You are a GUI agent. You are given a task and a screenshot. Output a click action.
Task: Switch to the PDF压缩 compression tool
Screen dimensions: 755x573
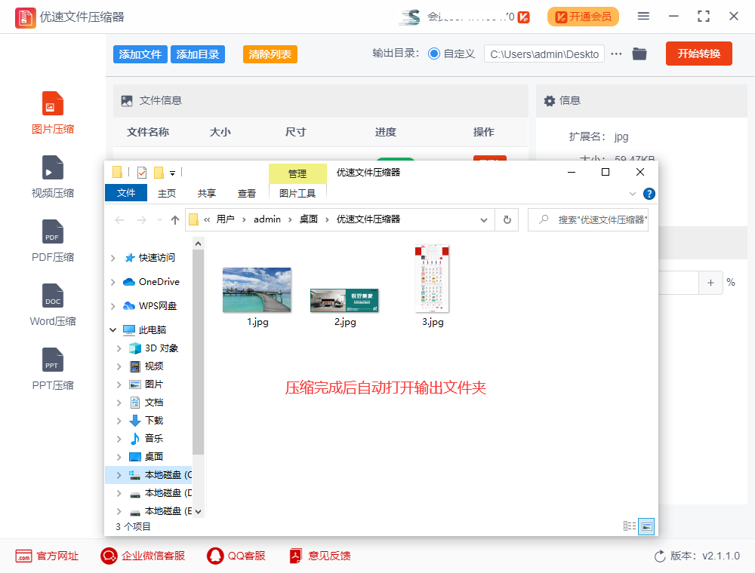[52, 240]
